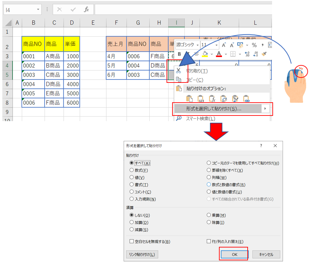Click the red font color A icon
Image resolution: width=309 pixels, height=262 pixels.
219,54
